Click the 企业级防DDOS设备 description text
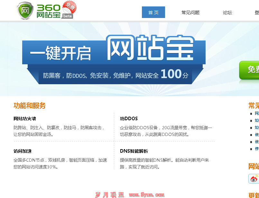This screenshot has width=259, height=198. 166,131
